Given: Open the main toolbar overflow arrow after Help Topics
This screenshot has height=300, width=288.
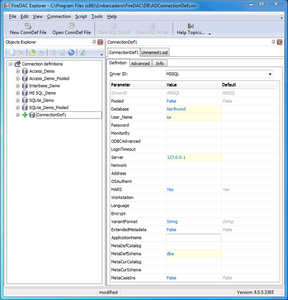Looking at the screenshot, I should (x=210, y=34).
